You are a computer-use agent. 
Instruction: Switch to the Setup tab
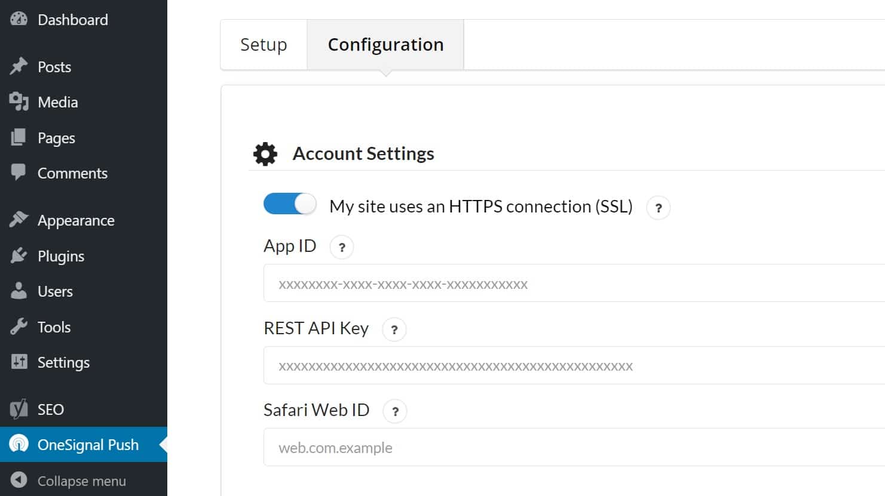pyautogui.click(x=264, y=44)
